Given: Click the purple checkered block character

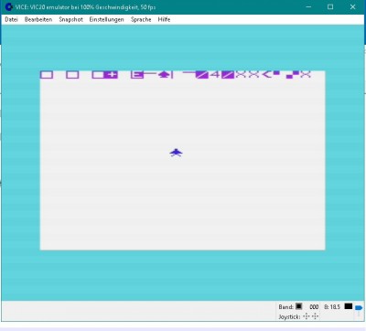Looking at the screenshot, I should [293, 74].
